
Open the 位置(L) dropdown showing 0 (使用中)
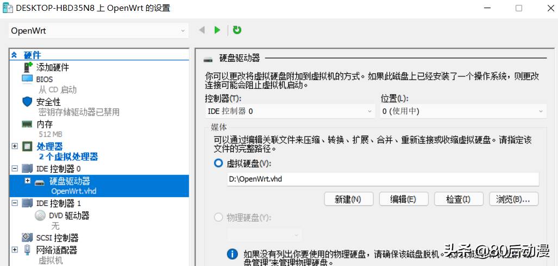click(x=463, y=112)
